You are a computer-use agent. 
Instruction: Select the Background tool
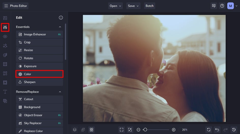[x=39, y=107]
